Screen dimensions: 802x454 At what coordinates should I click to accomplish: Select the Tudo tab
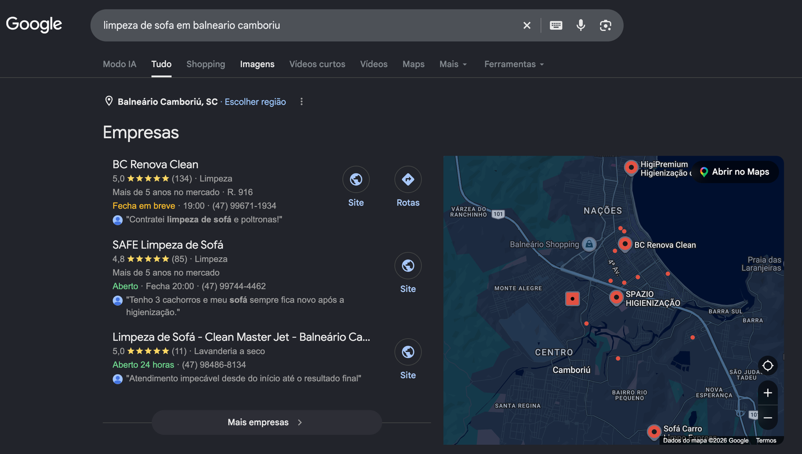point(161,64)
